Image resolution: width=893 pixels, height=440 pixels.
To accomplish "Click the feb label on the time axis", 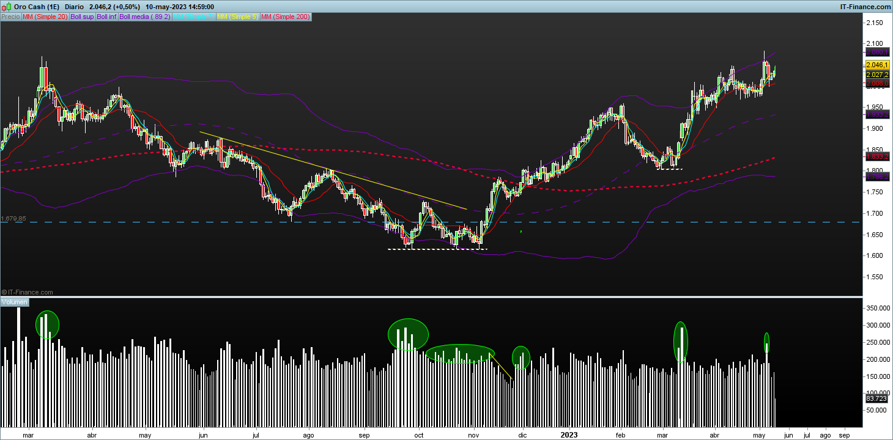I will 621,435.
